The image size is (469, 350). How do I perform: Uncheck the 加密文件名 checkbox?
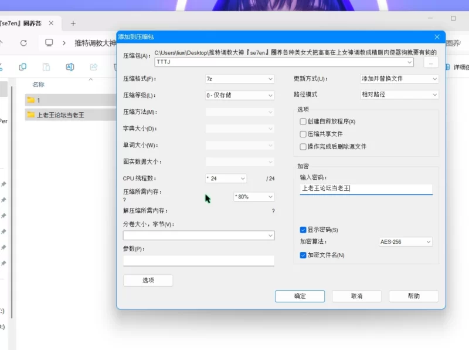[303, 255]
